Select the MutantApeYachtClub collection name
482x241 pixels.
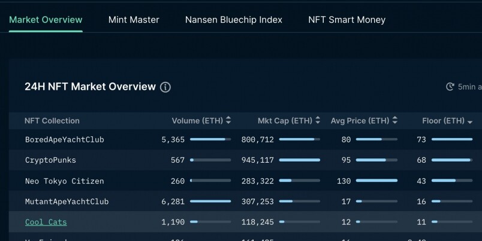(67, 202)
